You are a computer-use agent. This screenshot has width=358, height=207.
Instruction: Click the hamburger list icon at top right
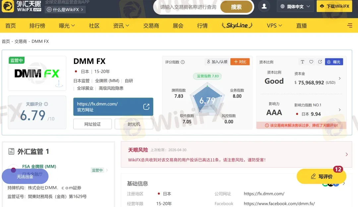[x=349, y=25]
